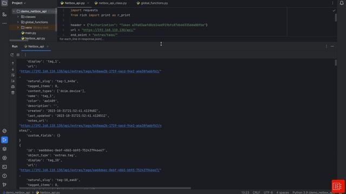Click Netbox_api.py breadcrumb in navigation bar
This screenshot has height=194, width=346.
tap(48, 192)
